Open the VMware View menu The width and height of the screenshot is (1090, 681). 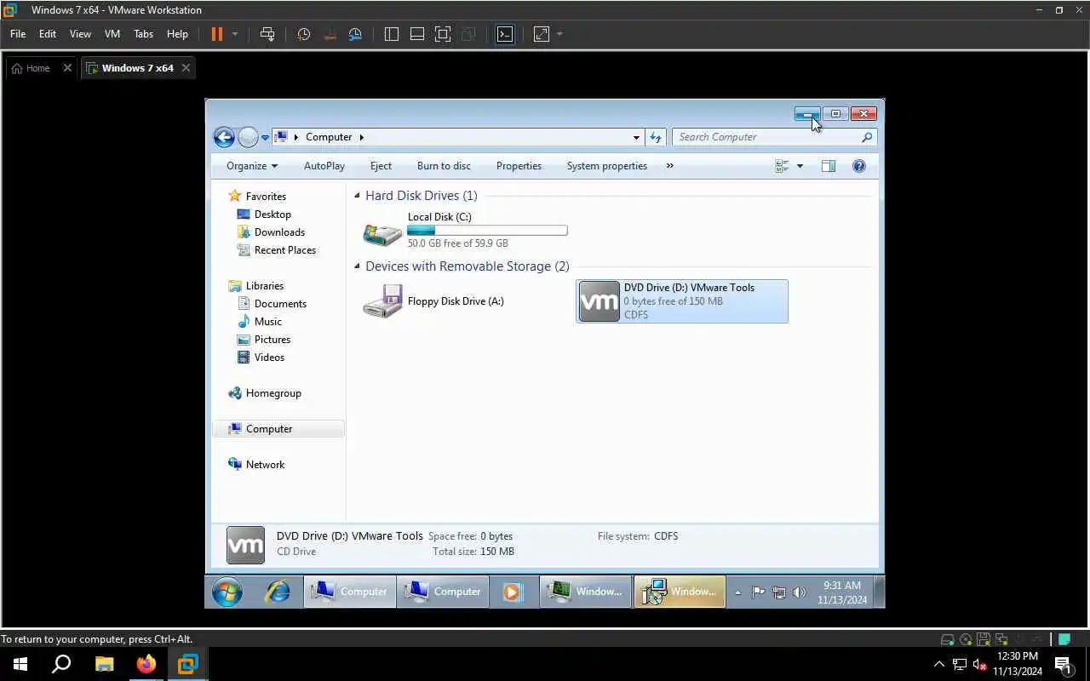80,34
